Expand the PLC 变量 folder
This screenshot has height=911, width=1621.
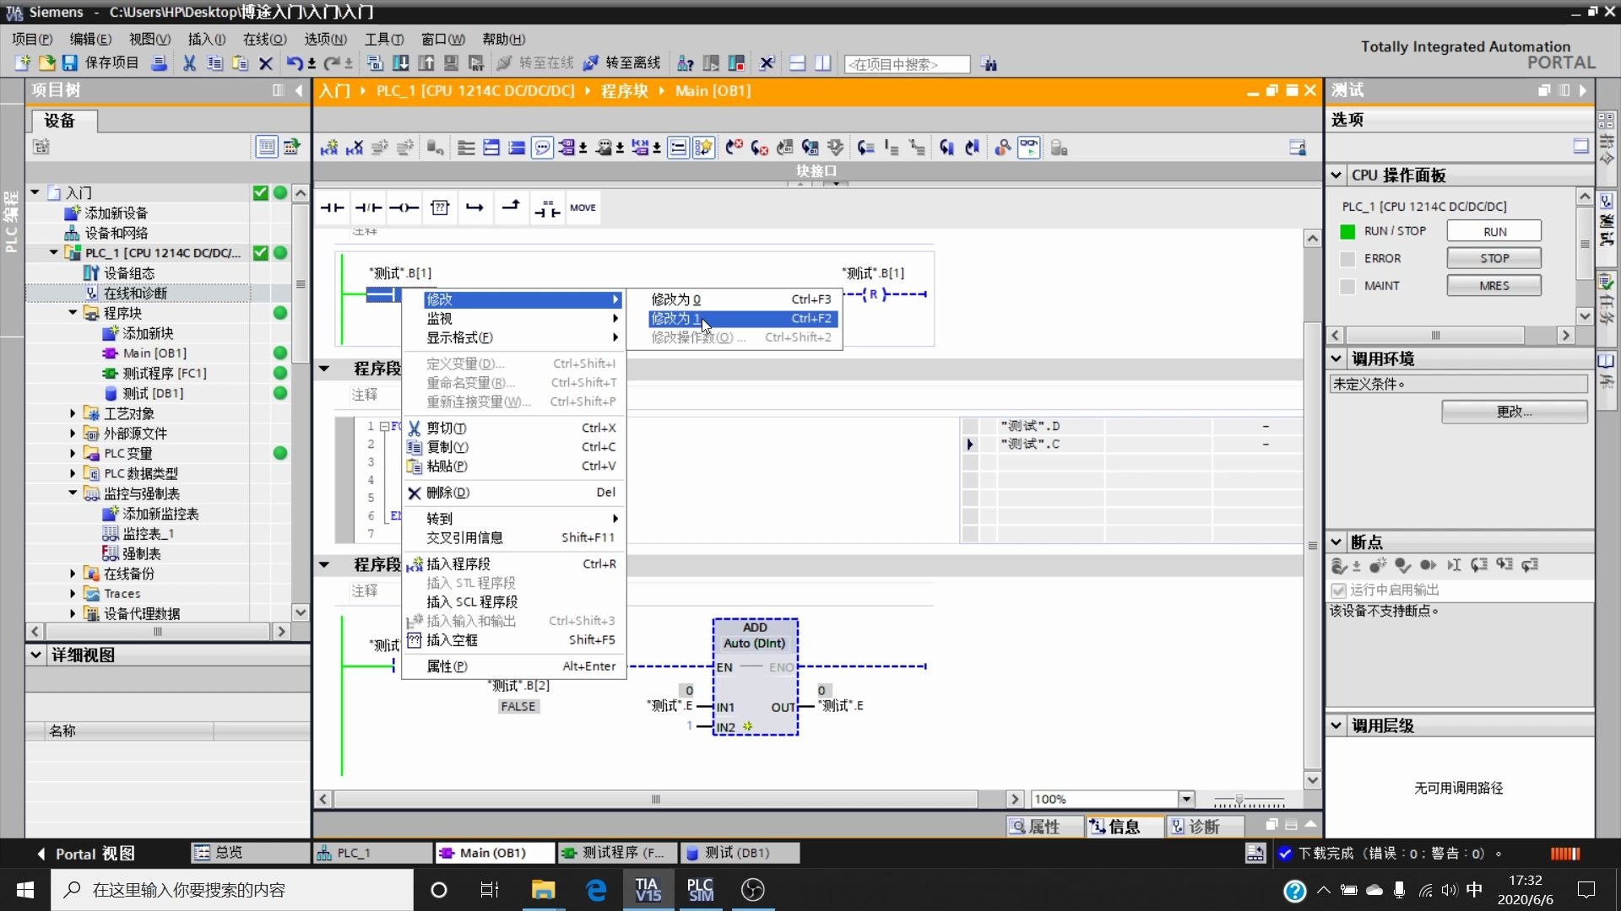73,453
